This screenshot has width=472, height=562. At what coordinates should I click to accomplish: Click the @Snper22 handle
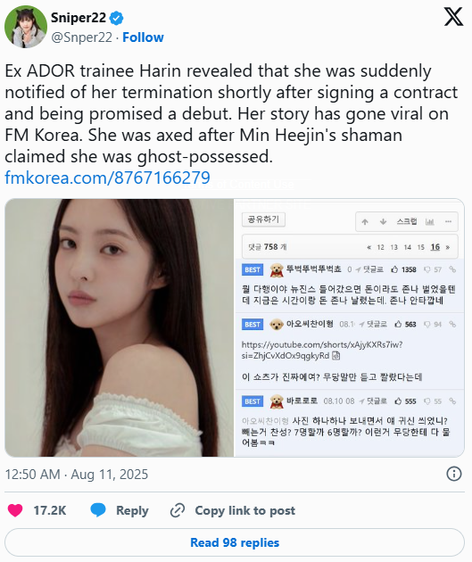point(82,37)
